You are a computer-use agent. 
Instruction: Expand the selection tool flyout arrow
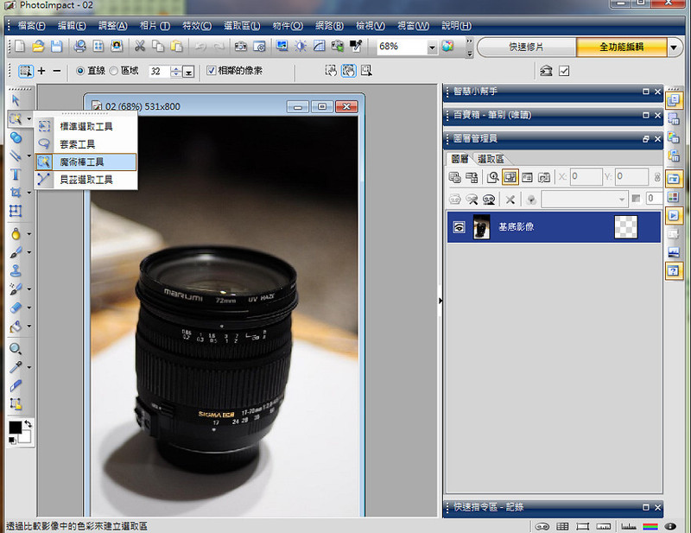click(29, 119)
